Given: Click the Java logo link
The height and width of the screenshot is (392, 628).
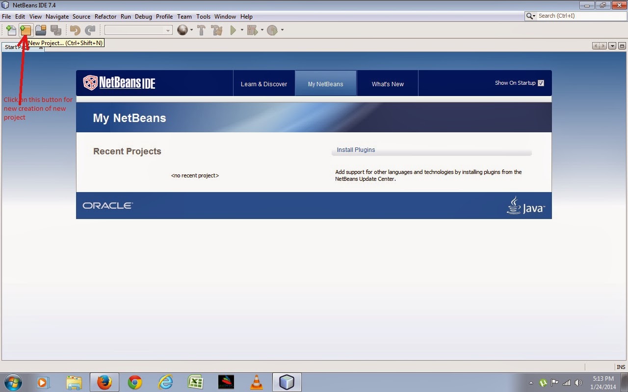Looking at the screenshot, I should click(526, 205).
